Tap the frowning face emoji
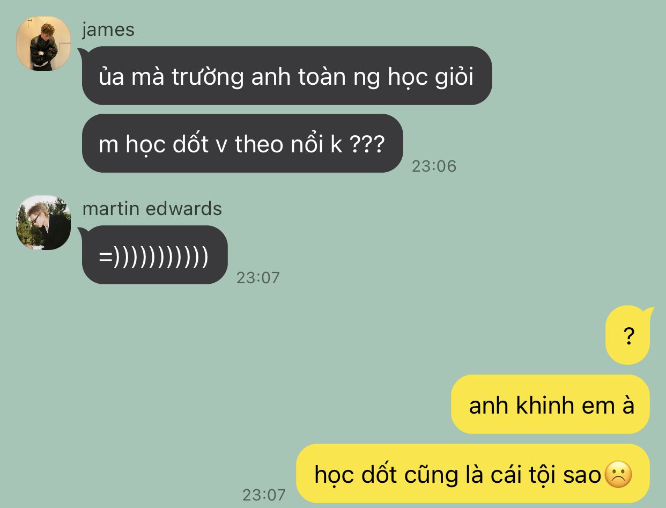Screen dimensions: 666x508 (618, 475)
